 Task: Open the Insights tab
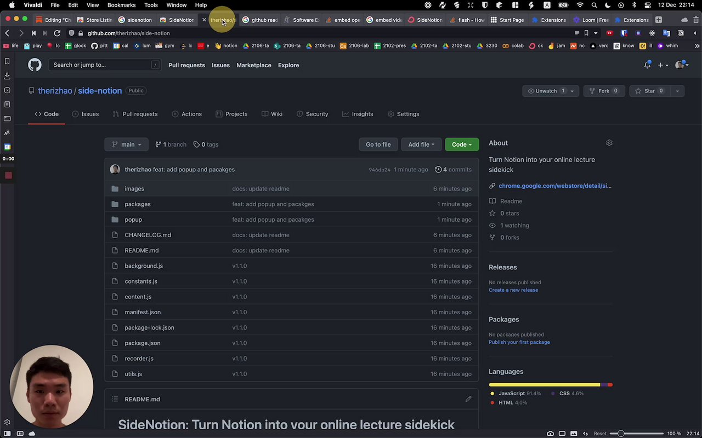pos(358,114)
